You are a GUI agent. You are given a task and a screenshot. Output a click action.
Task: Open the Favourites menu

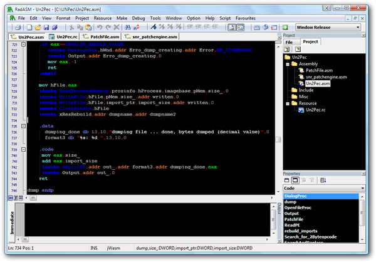pos(245,18)
